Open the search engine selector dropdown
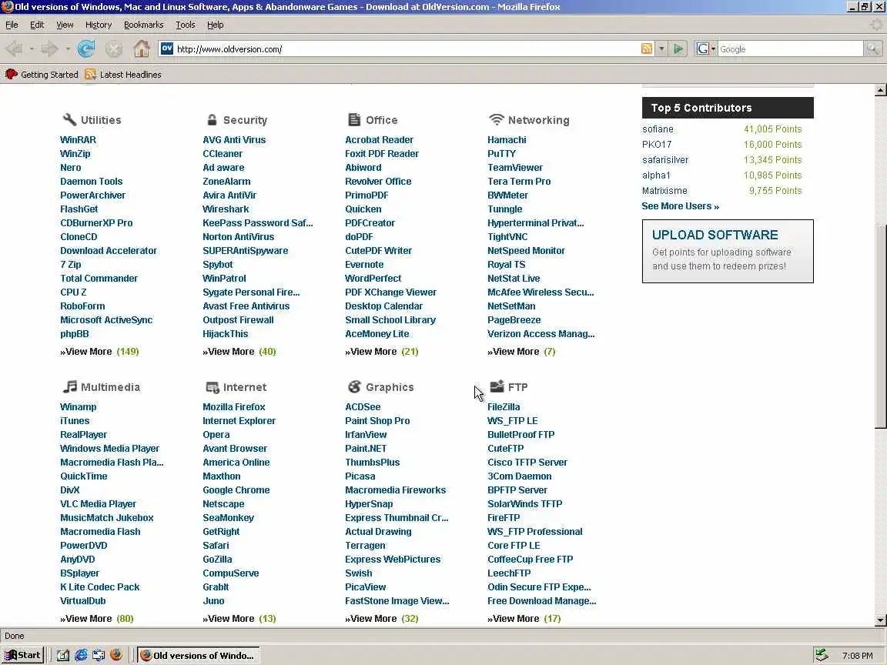The image size is (887, 665). click(x=705, y=49)
